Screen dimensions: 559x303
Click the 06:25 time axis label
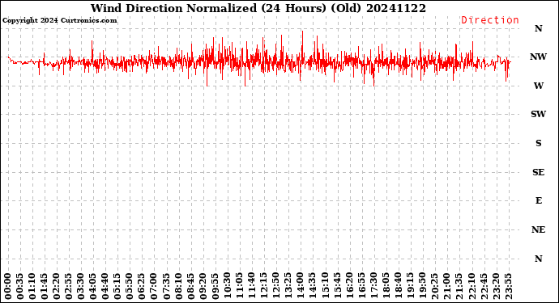142,287
